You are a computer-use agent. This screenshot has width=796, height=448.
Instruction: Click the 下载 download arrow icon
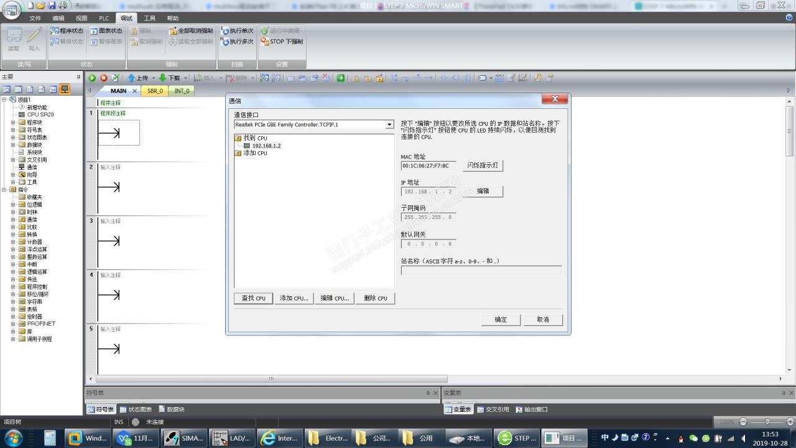163,78
